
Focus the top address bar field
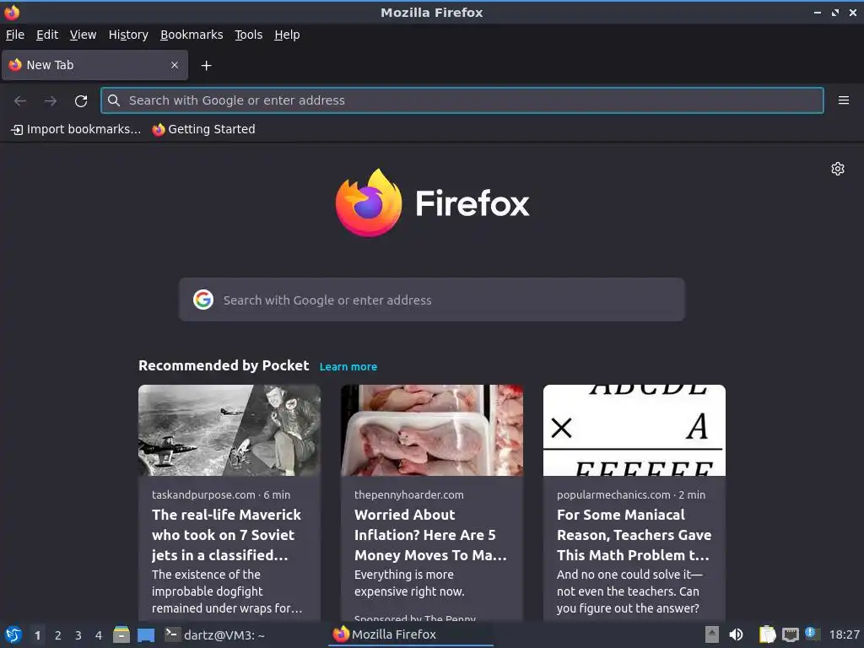click(462, 100)
